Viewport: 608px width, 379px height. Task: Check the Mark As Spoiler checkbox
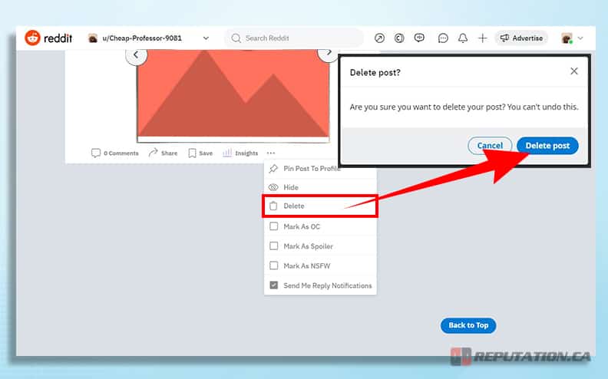click(x=274, y=246)
